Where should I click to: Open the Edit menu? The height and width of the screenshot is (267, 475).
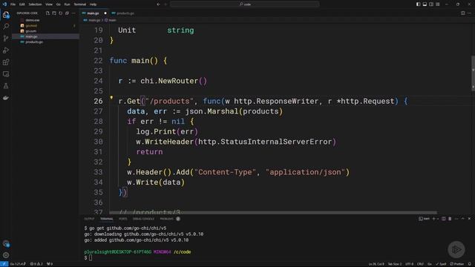(22, 4)
